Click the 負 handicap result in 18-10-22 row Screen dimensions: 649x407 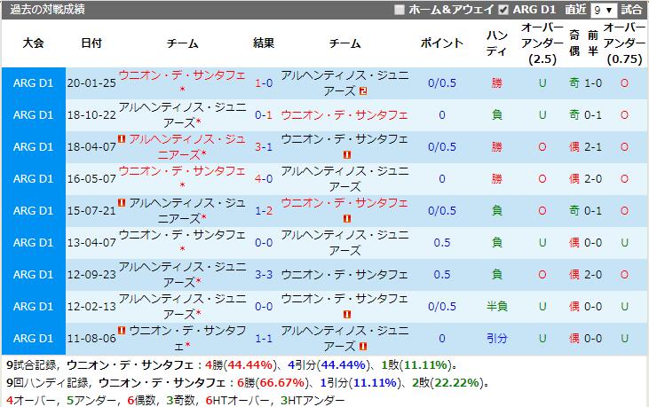pyautogui.click(x=496, y=115)
